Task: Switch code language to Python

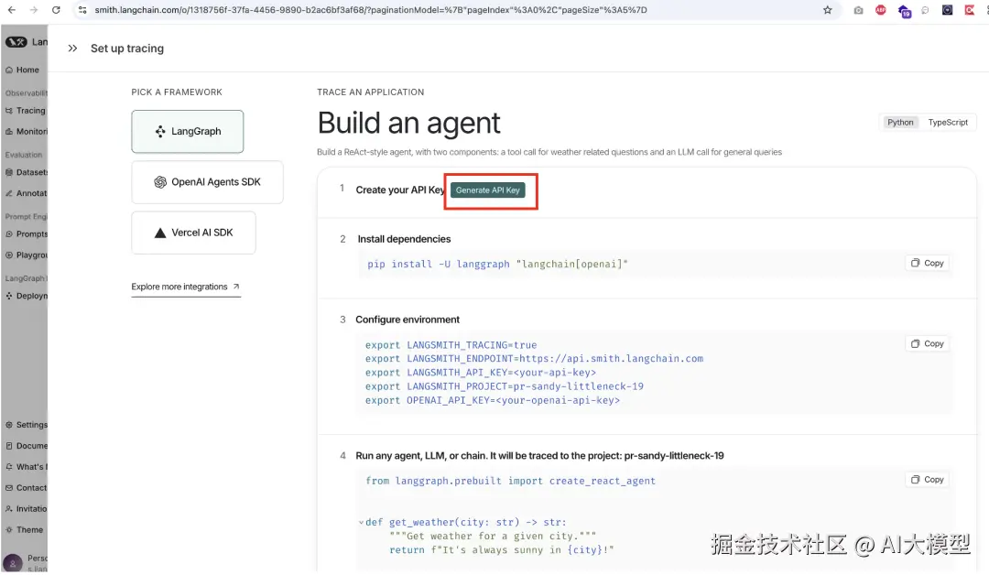Action: (900, 123)
